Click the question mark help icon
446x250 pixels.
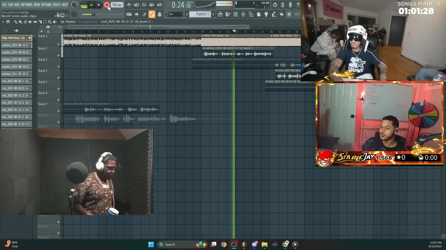[298, 5]
